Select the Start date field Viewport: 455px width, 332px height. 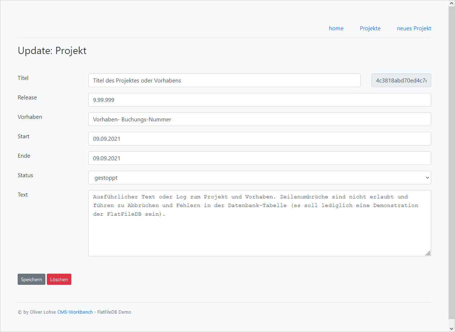pos(259,139)
